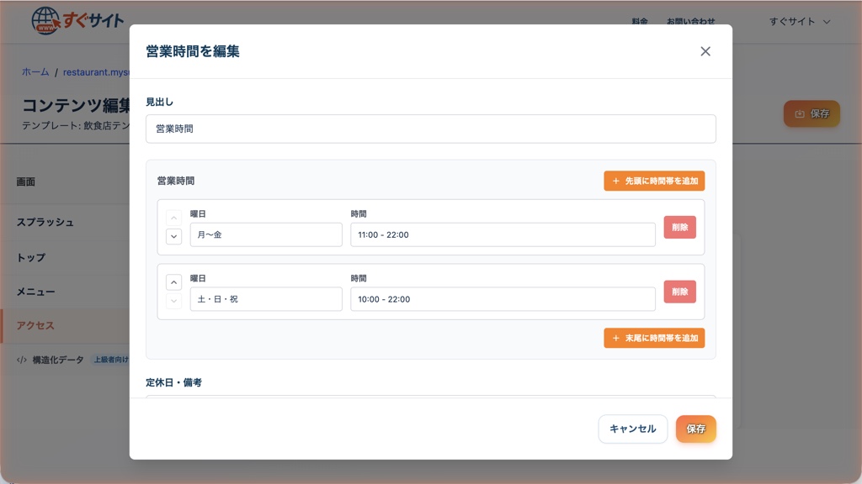Open the すぐサイト account dropdown
Screen dimensions: 862x484
[x=799, y=22]
